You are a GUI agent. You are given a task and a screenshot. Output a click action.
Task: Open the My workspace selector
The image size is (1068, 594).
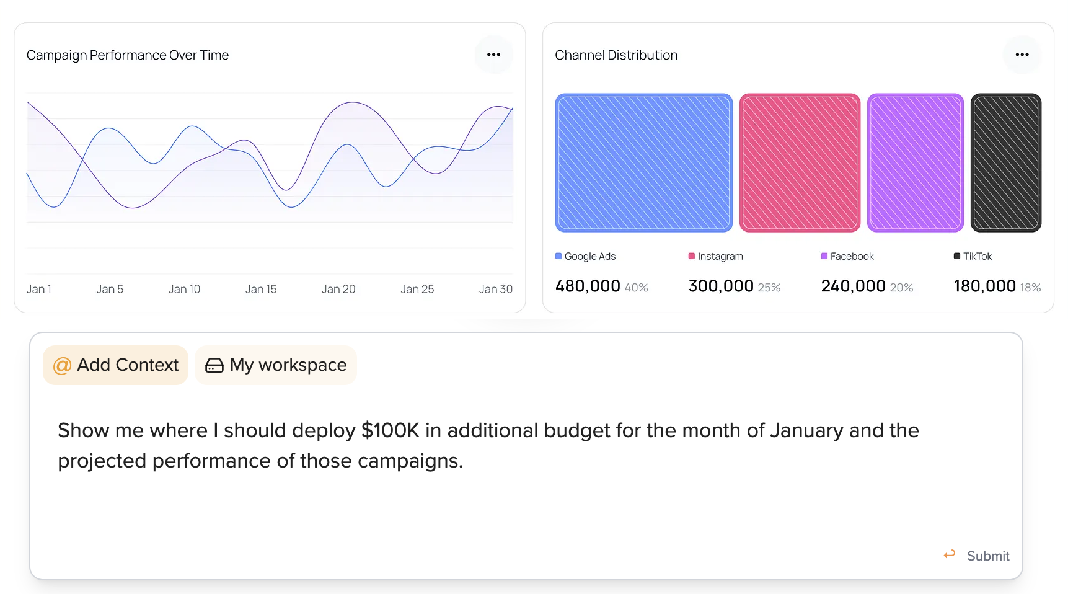(276, 365)
